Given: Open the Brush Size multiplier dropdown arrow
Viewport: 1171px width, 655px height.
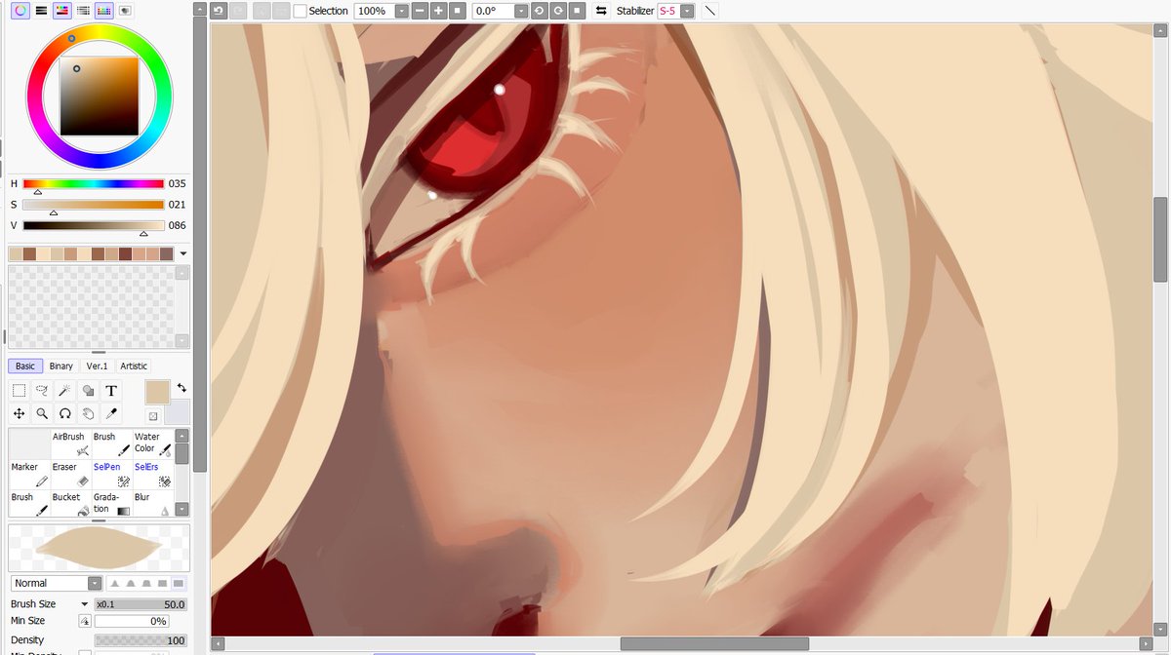Looking at the screenshot, I should click(85, 604).
